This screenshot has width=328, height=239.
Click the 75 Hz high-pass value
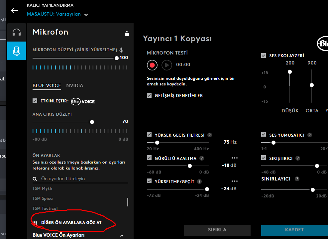click(230, 142)
